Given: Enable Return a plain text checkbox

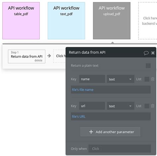Looking at the screenshot, I should pyautogui.click(x=148, y=66).
